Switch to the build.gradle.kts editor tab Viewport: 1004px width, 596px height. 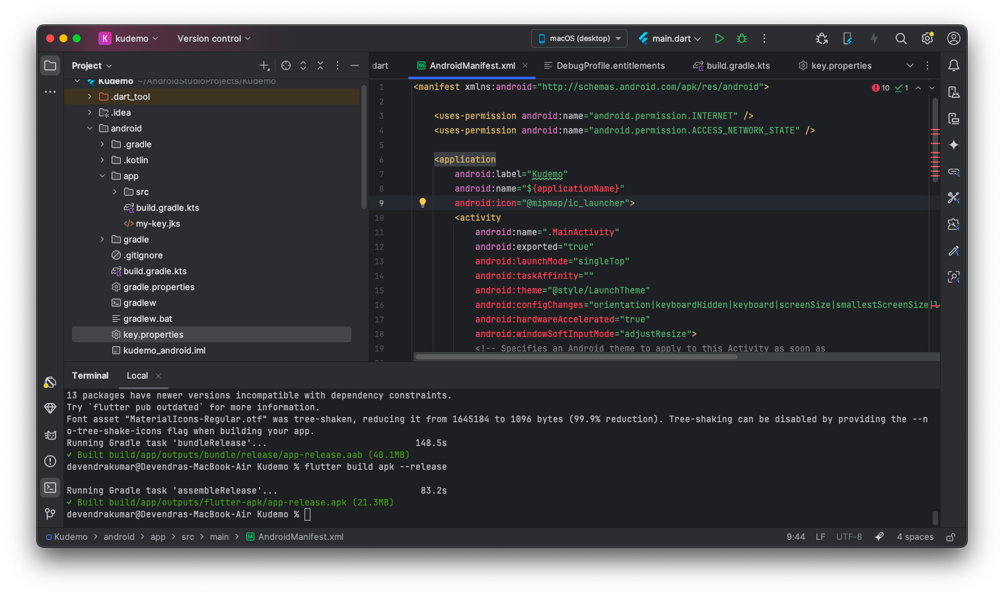(731, 65)
